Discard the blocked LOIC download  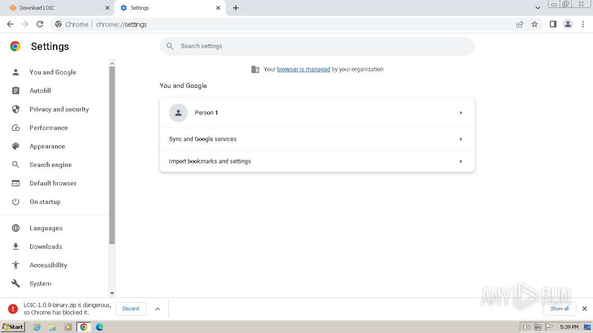131,308
